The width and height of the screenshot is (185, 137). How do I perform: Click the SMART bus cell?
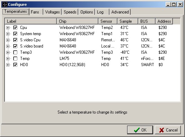pyautogui.click(x=148, y=65)
